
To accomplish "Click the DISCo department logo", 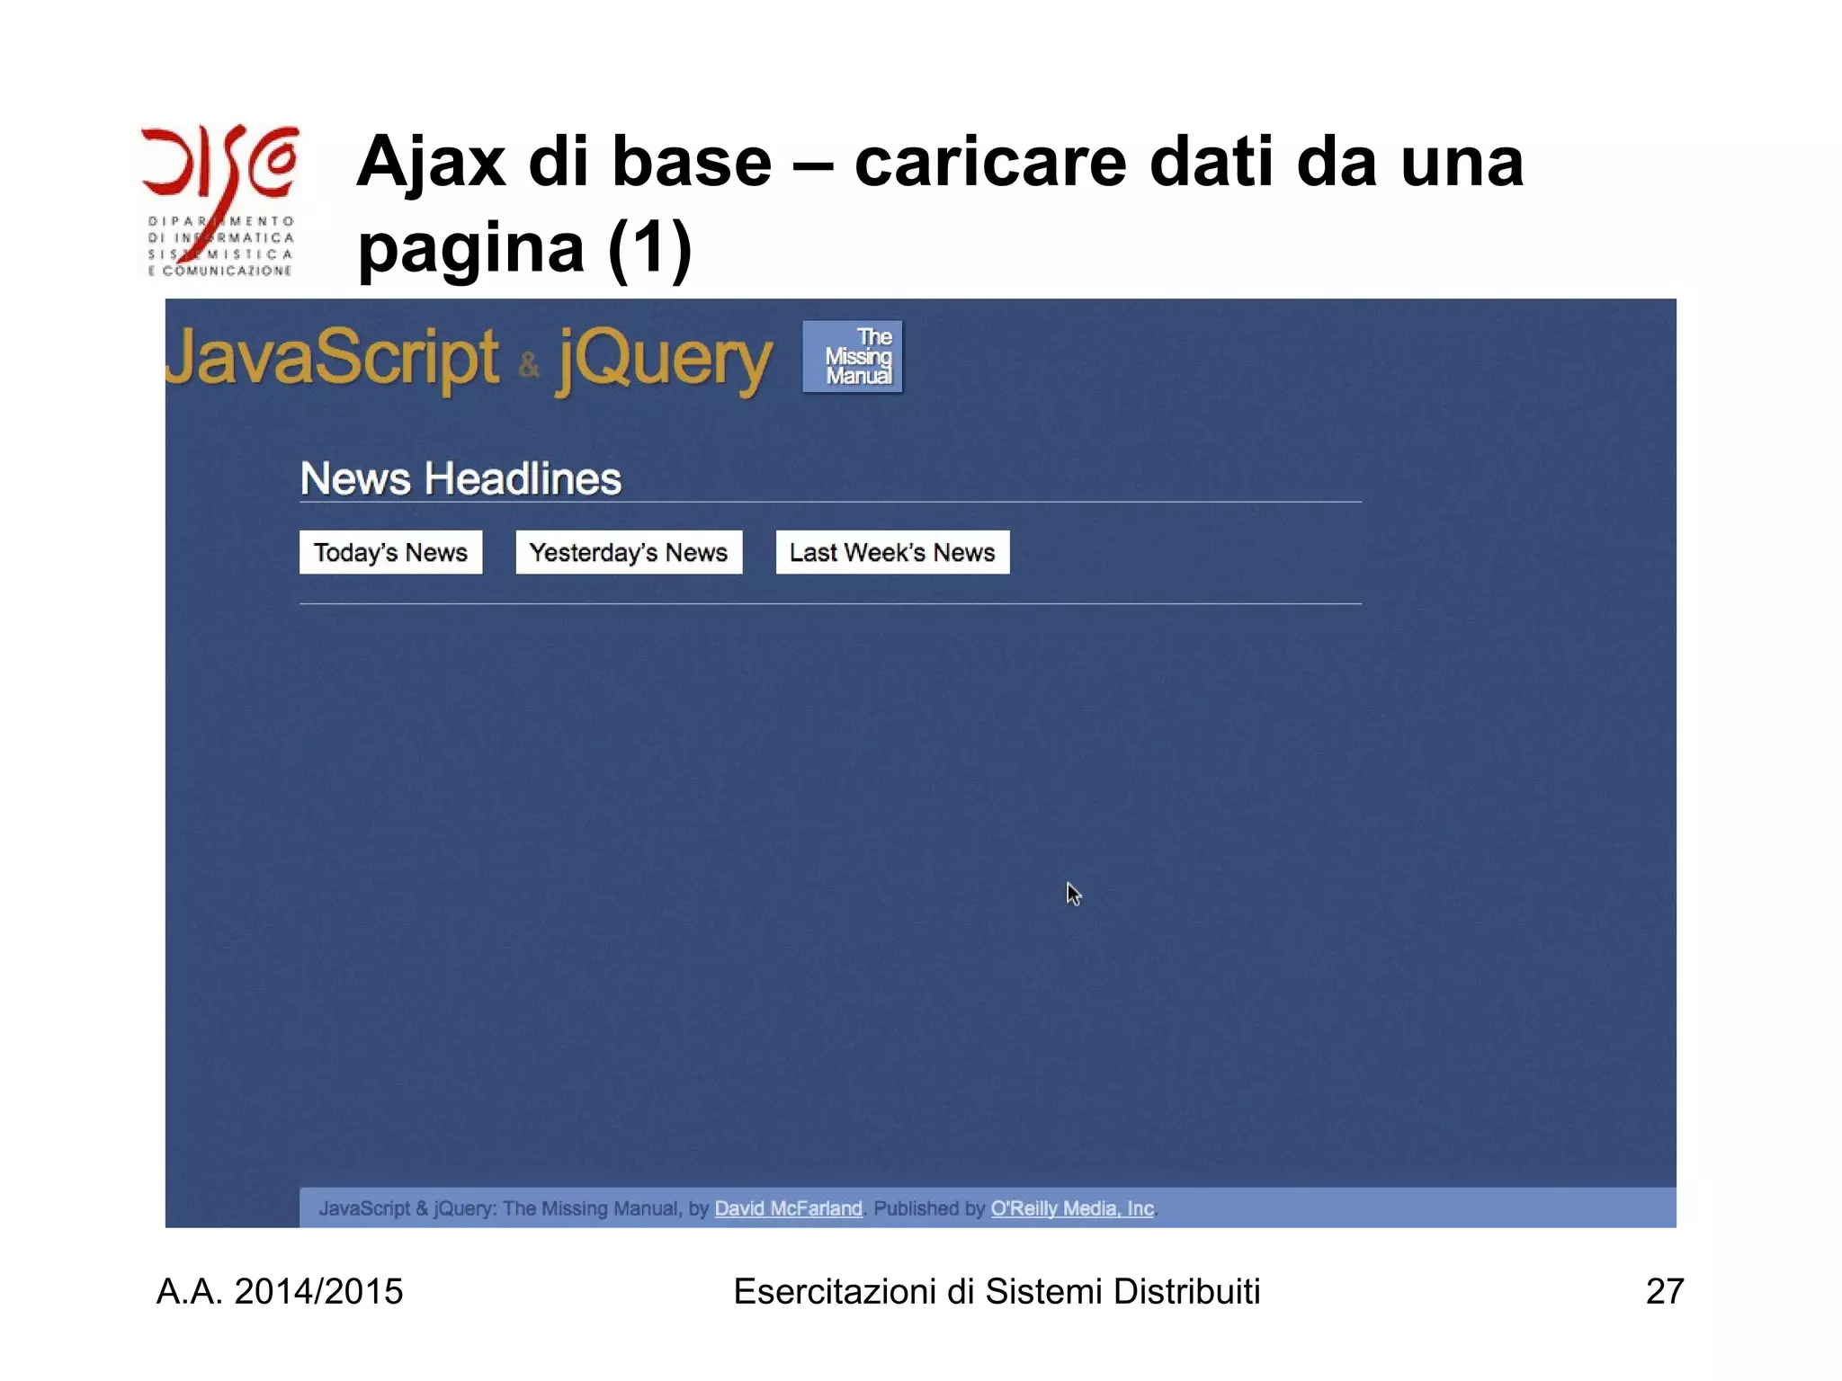I will click(x=220, y=201).
